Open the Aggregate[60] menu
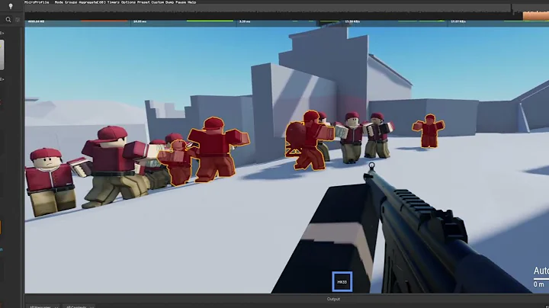Viewport: 549px width, 308px height. 92,2
